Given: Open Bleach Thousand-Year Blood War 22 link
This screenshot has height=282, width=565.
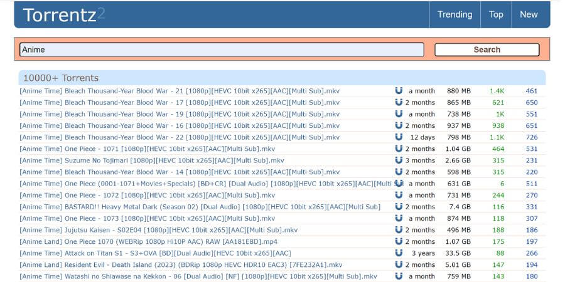Looking at the screenshot, I should pos(180,137).
